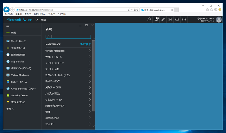This screenshot has width=226, height=133.
Task: Open リソース グループ cube icon
Action: 8,41
